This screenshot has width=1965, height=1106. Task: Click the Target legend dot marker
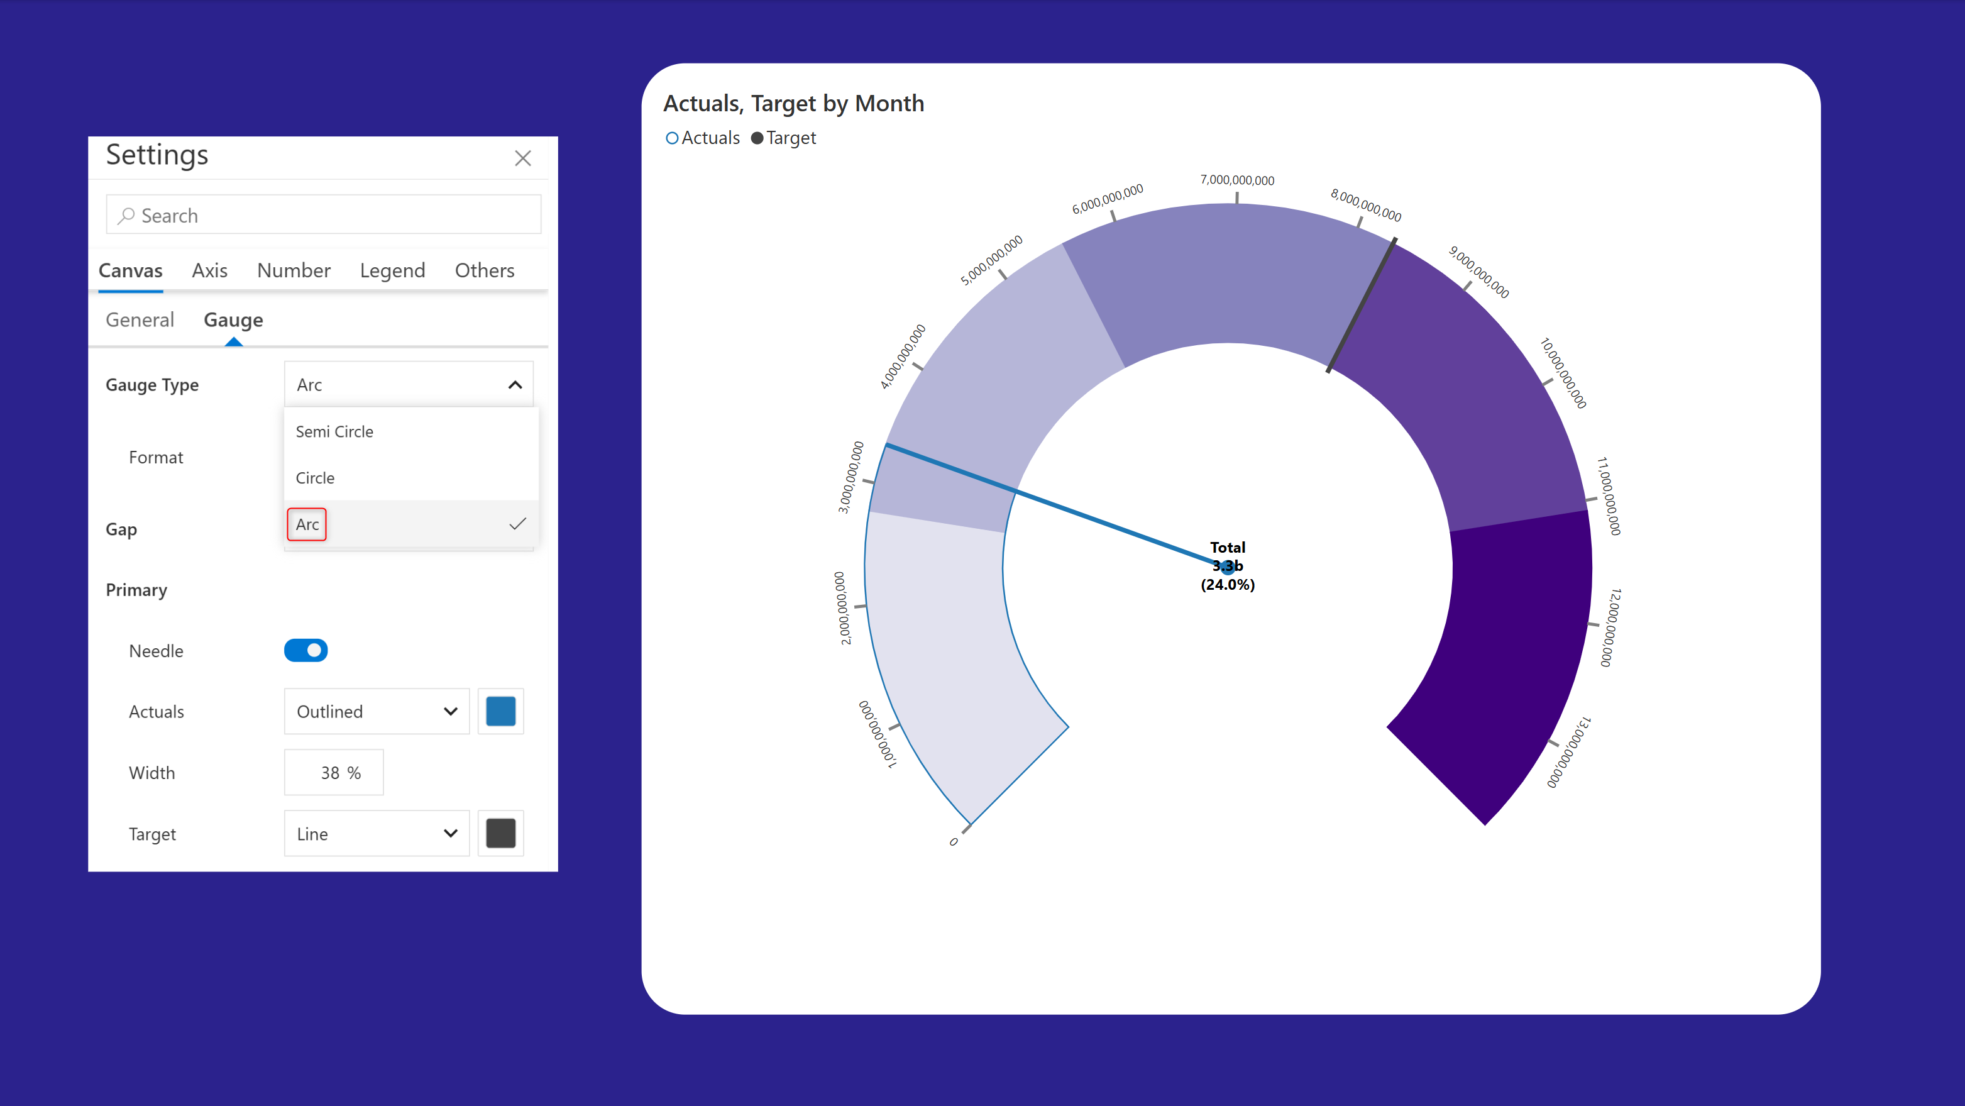[x=757, y=138]
